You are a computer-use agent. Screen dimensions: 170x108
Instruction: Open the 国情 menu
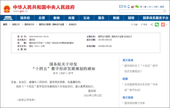tap(131, 18)
